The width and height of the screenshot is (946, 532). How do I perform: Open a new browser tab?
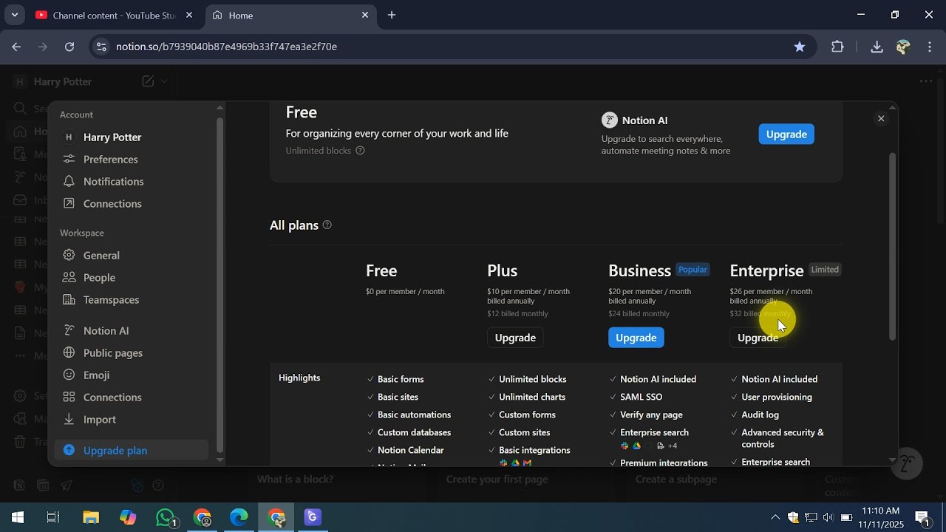click(392, 16)
